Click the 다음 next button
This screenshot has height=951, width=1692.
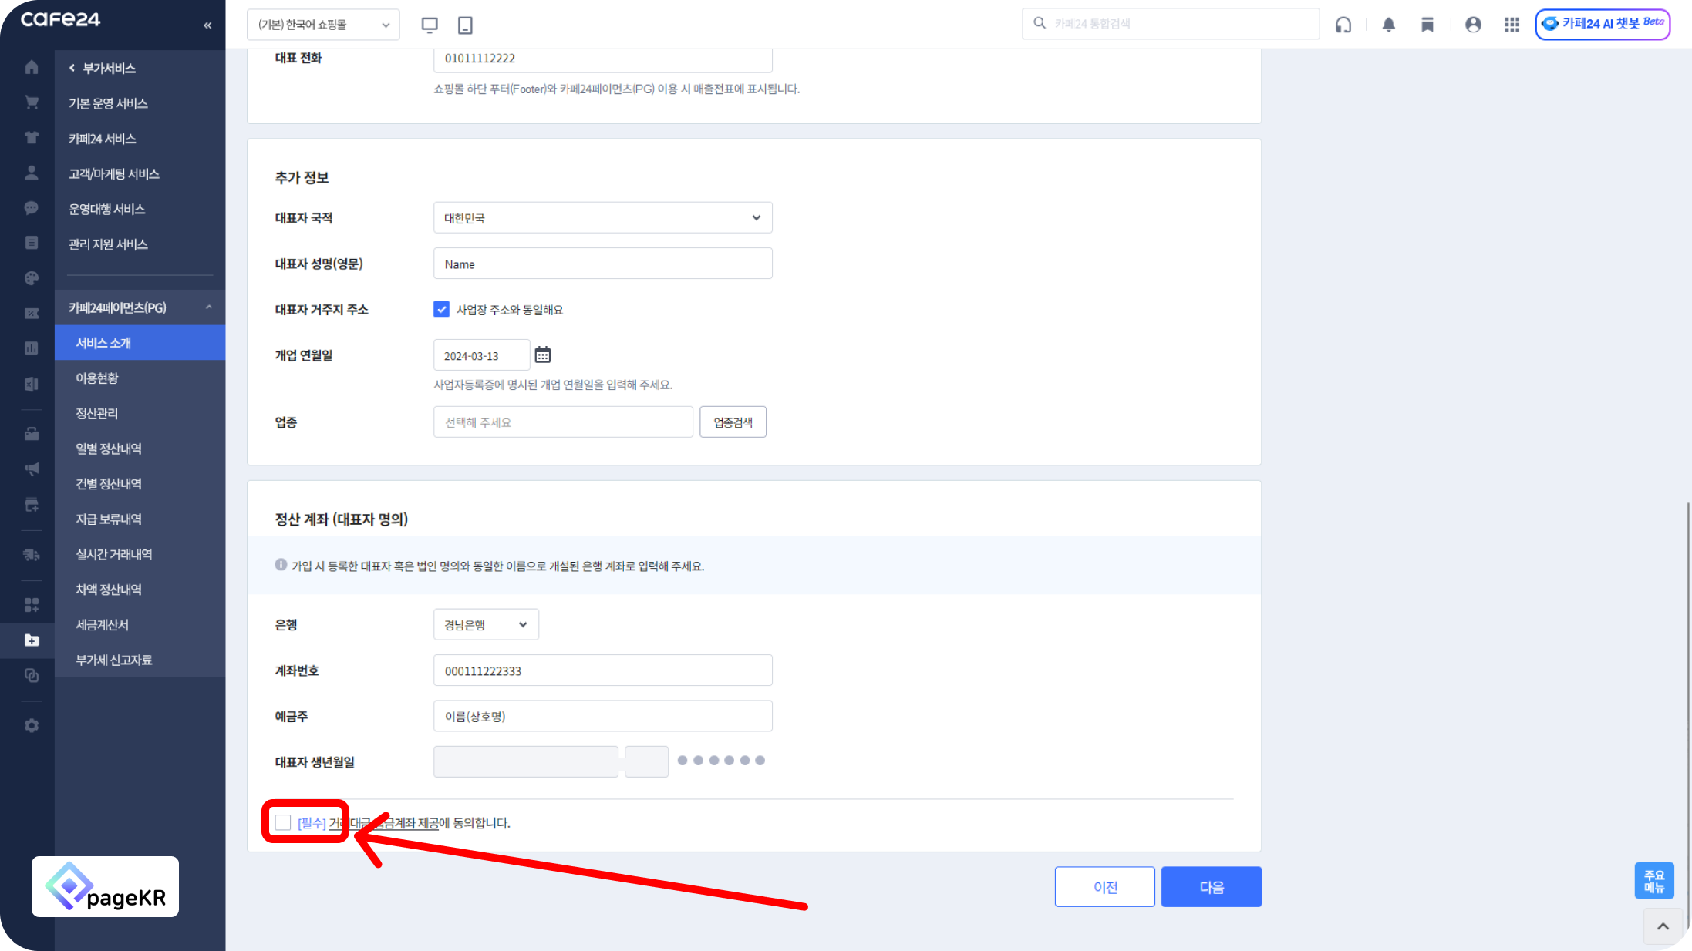(1211, 887)
